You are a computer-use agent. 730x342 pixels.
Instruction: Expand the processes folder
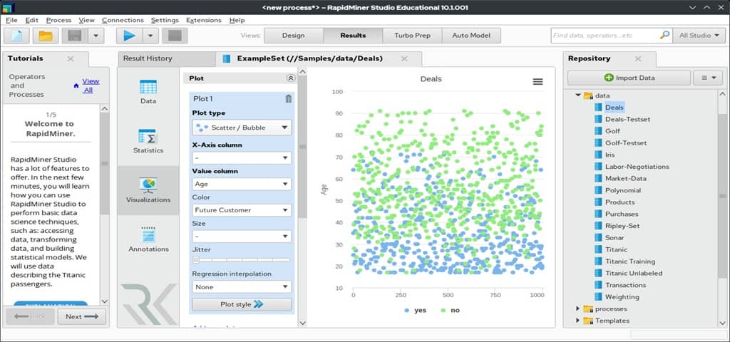578,309
